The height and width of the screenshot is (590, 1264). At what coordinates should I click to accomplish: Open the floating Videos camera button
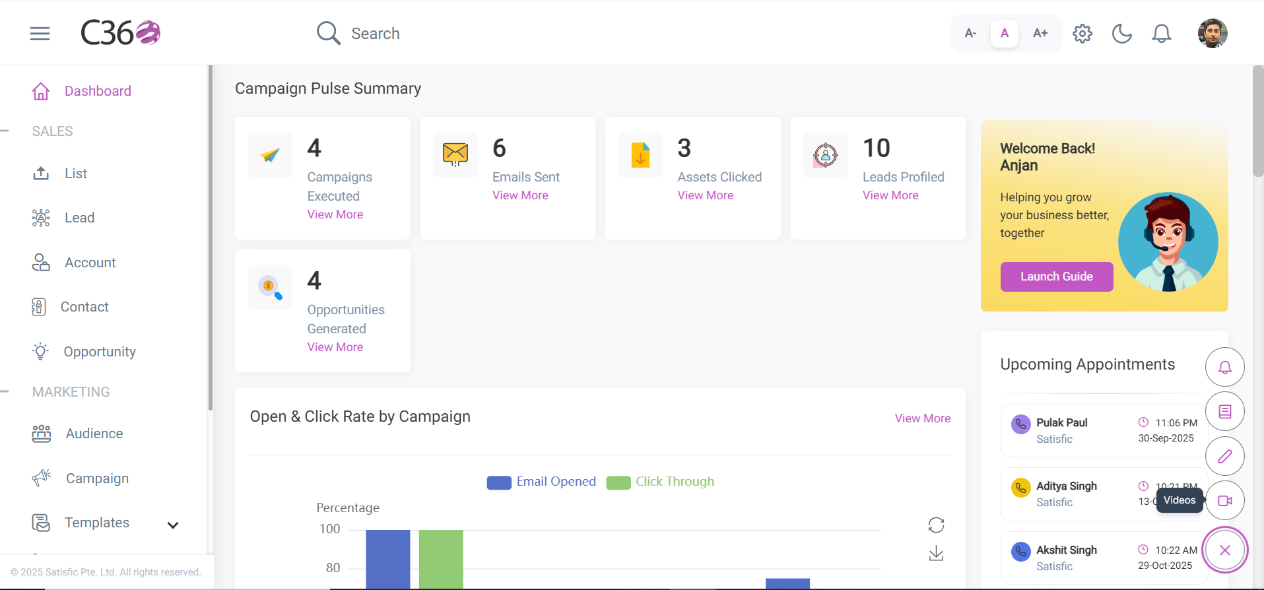(1225, 500)
